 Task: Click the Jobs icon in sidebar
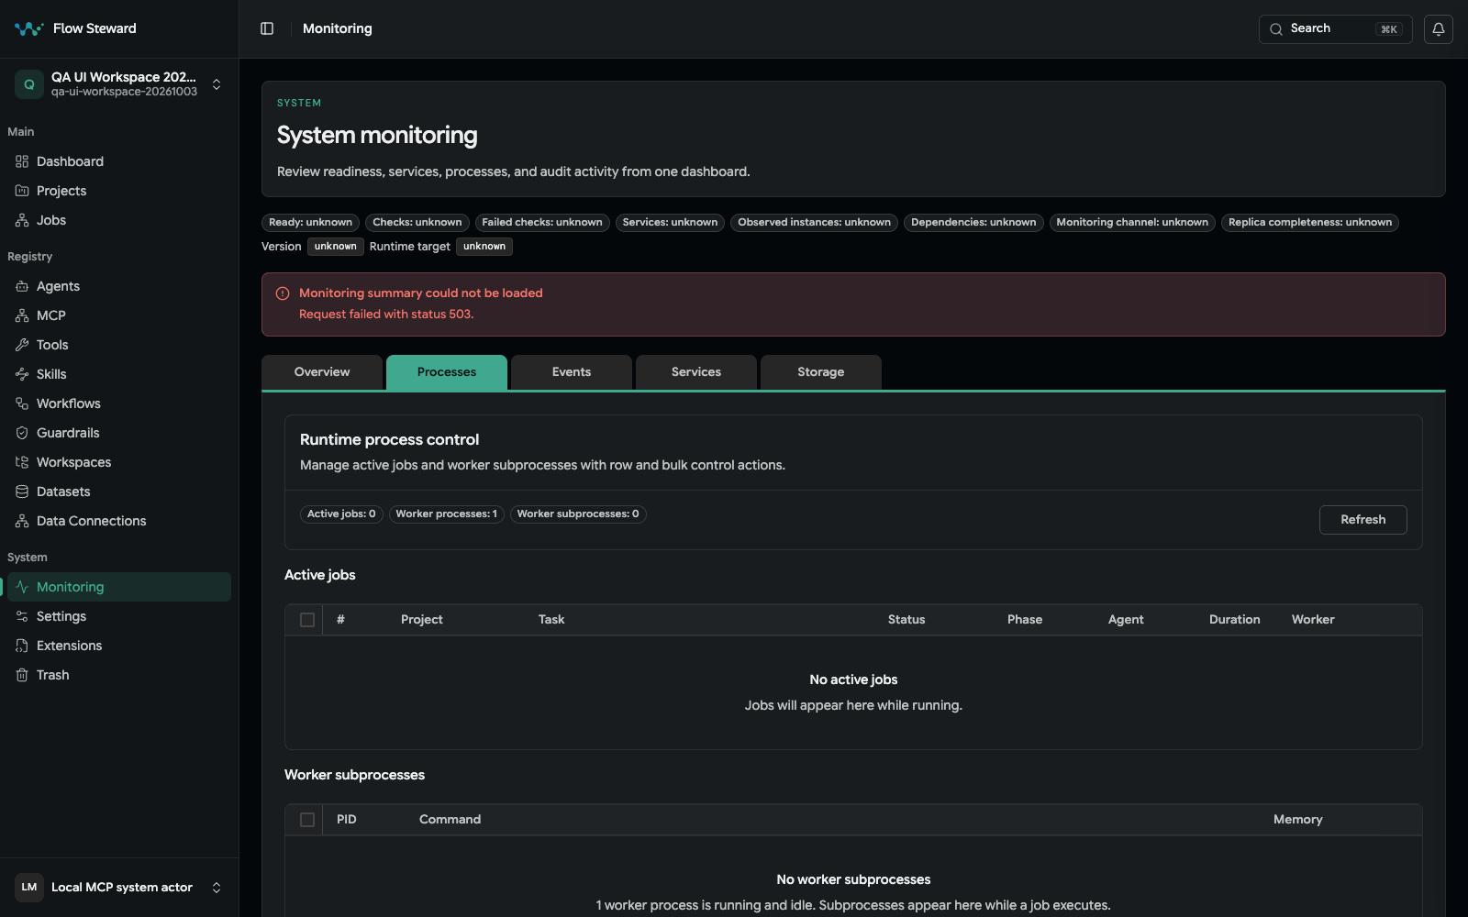pos(22,220)
